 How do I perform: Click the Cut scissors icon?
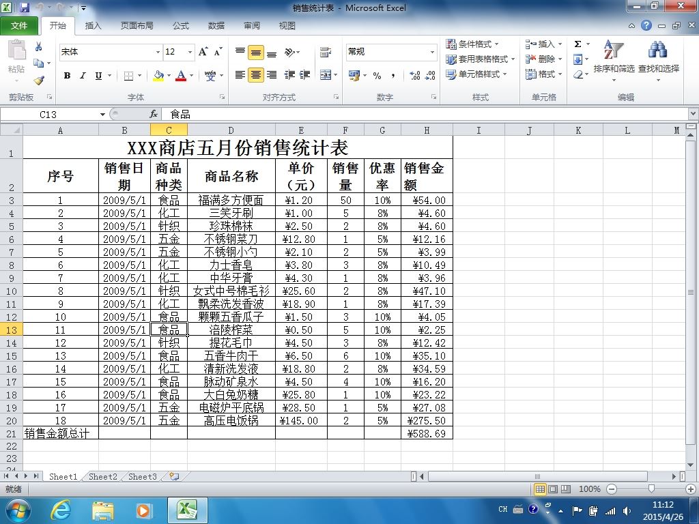click(39, 46)
